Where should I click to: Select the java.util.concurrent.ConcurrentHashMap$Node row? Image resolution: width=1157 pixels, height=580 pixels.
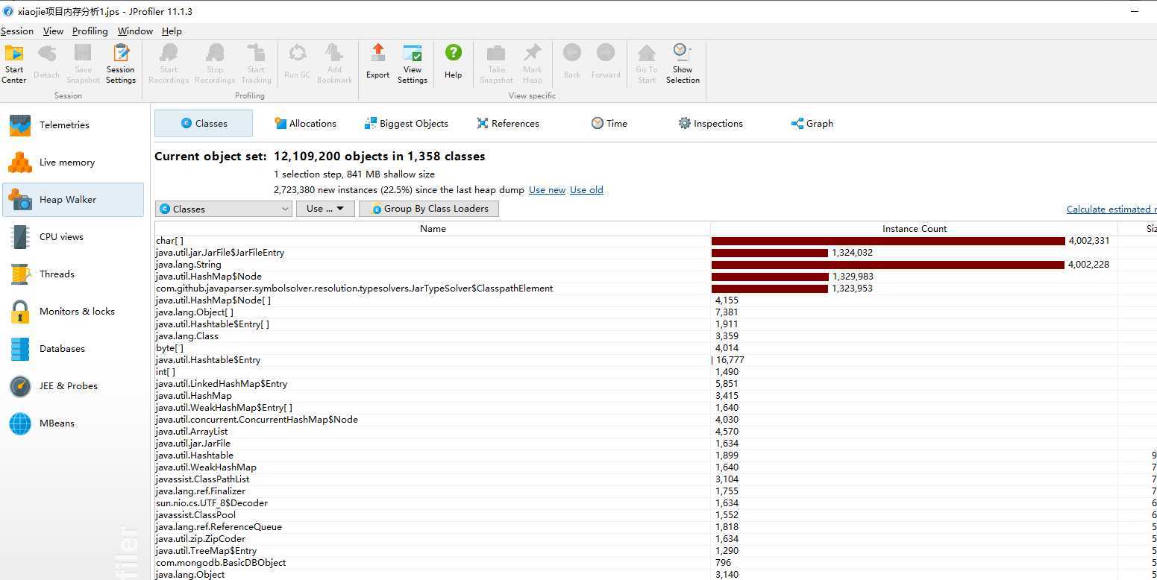tap(656, 420)
